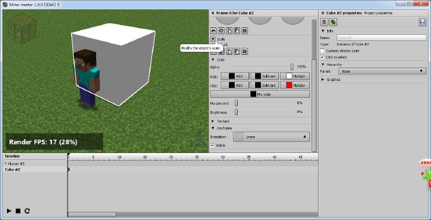431x220 pixels.
Task: Save using the blue floppy disk icon
Action: (x=422, y=22)
